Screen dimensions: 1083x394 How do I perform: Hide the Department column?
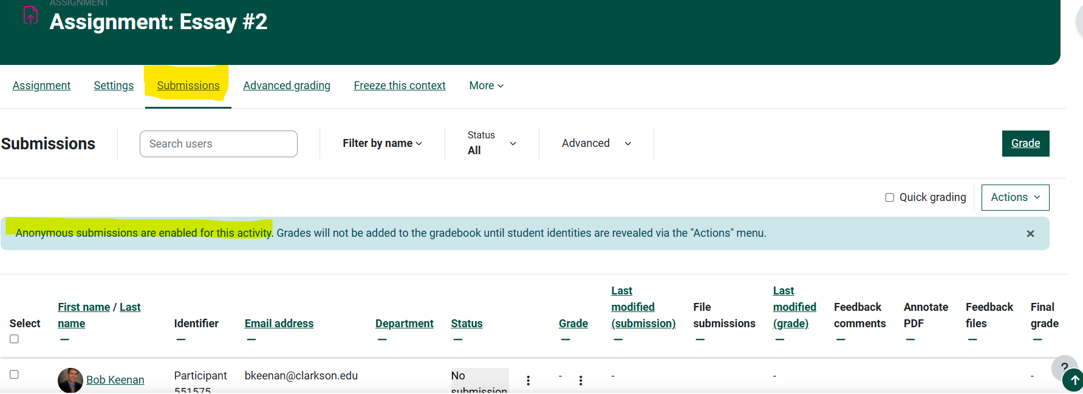click(382, 339)
